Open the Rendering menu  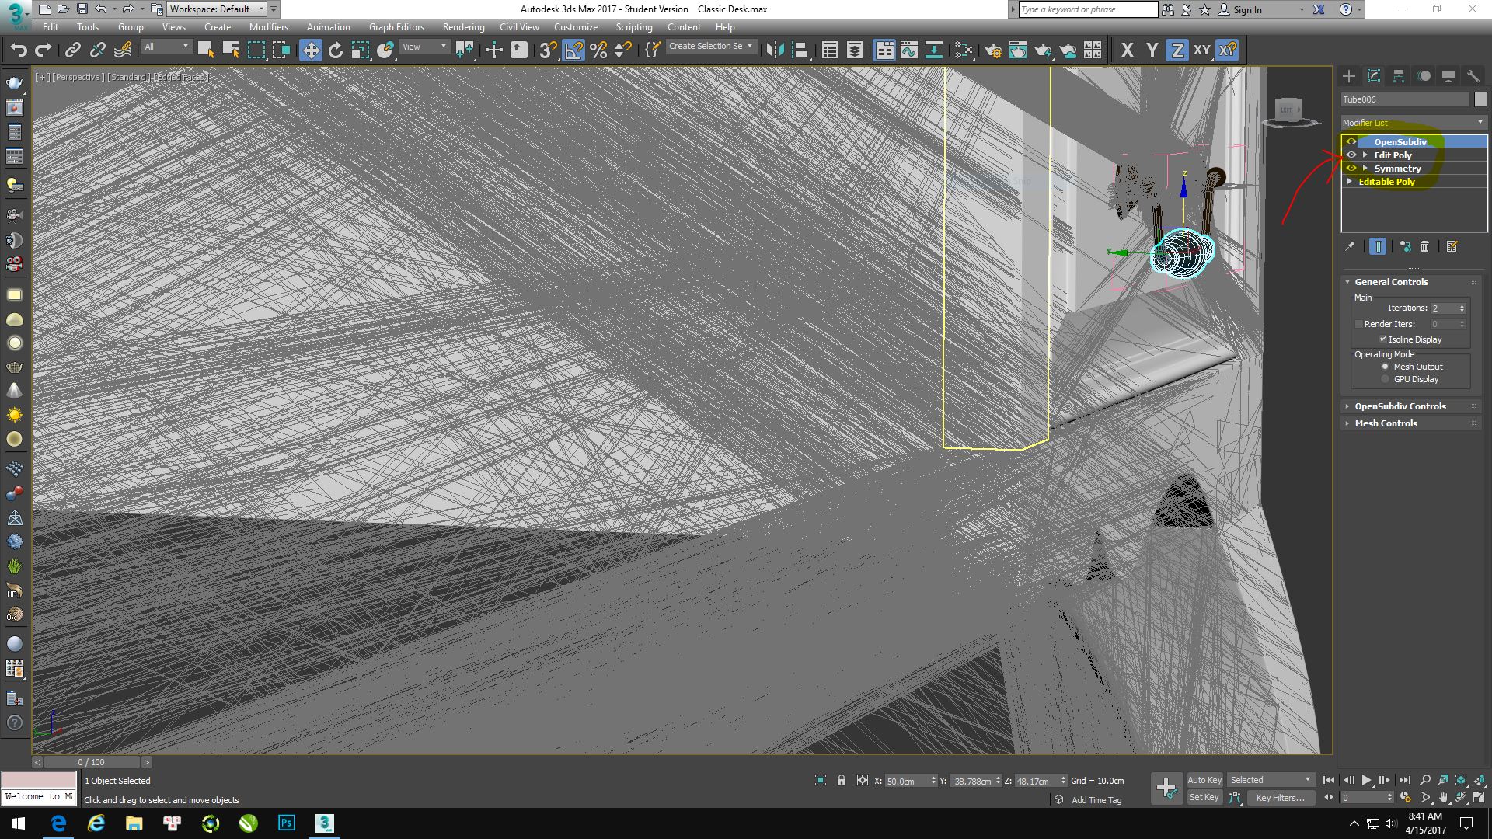point(463,27)
